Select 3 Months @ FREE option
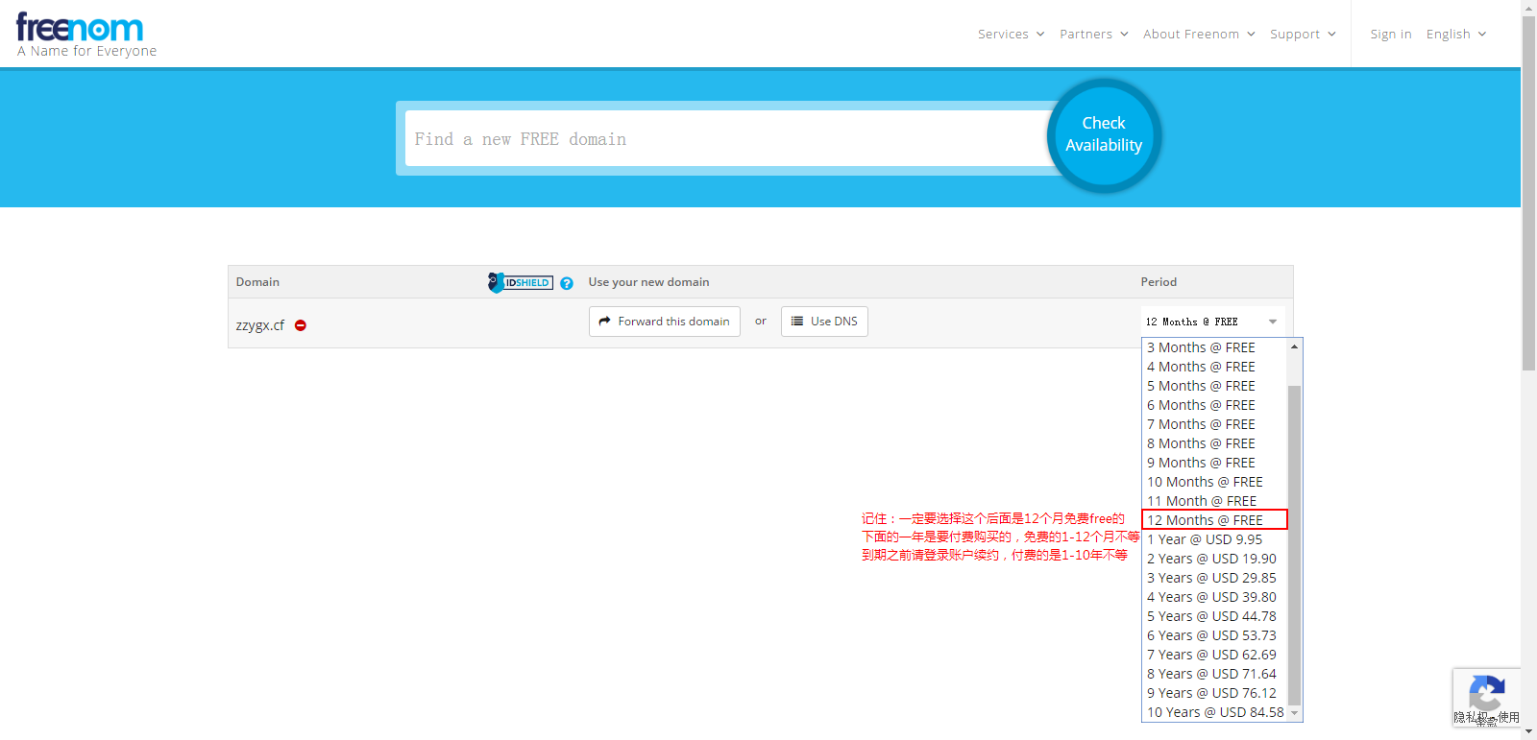Image resolution: width=1537 pixels, height=740 pixels. 1215,347
